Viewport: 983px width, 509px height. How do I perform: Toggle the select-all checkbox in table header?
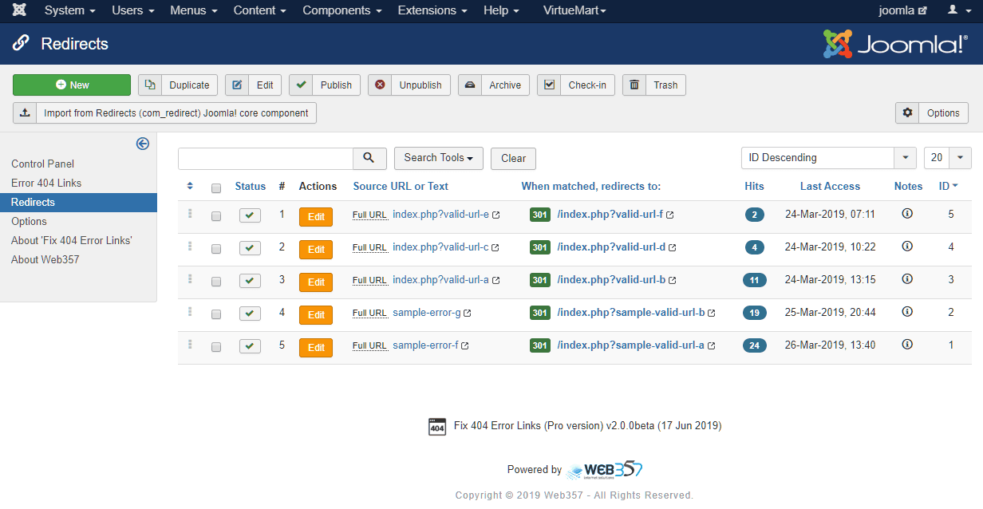(216, 188)
